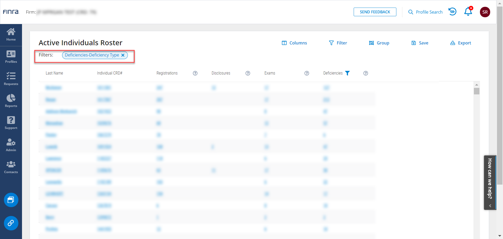Screen dimensions: 503x239
Task: Click the Deficiencies column filter funnel
Action: (347, 73)
